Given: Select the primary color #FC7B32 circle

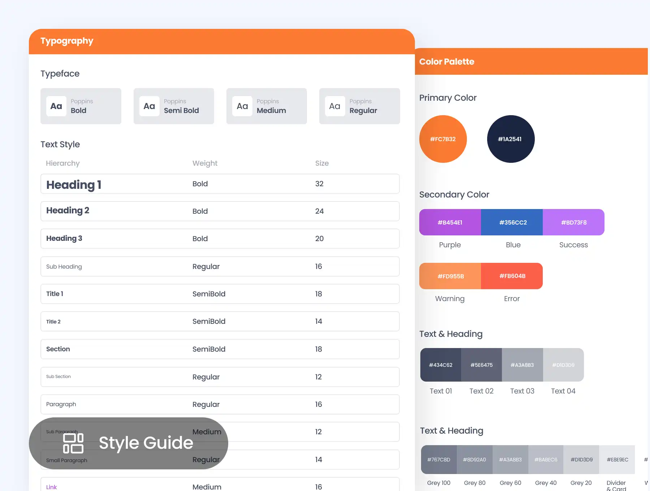Looking at the screenshot, I should point(443,139).
